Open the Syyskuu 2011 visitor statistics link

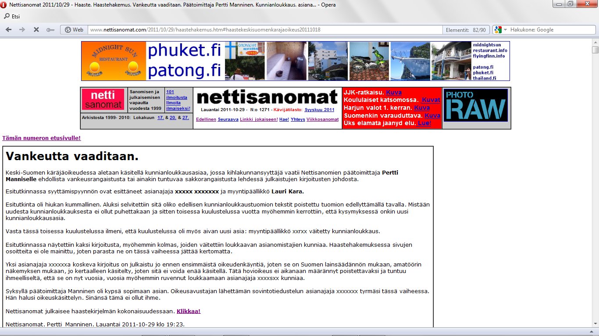click(319, 110)
